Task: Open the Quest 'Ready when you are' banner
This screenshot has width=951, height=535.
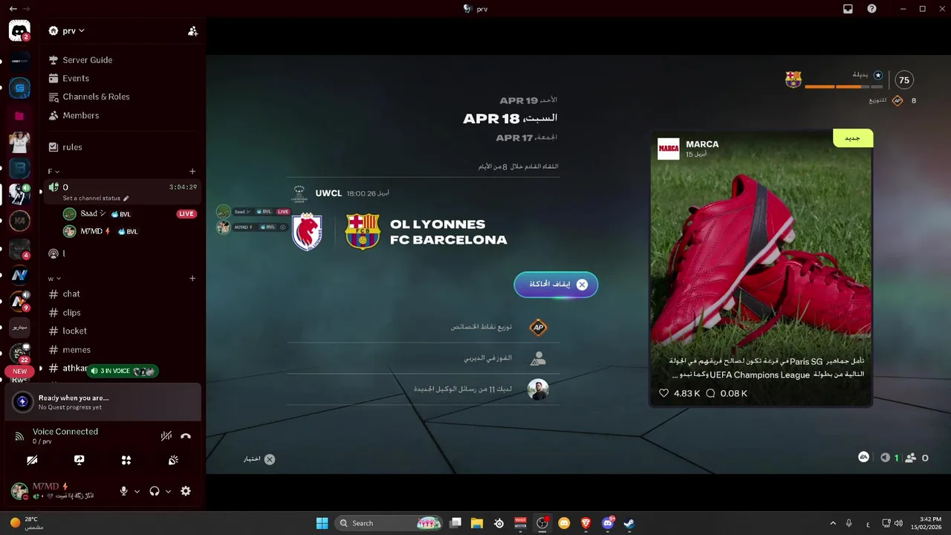Action: tap(103, 402)
